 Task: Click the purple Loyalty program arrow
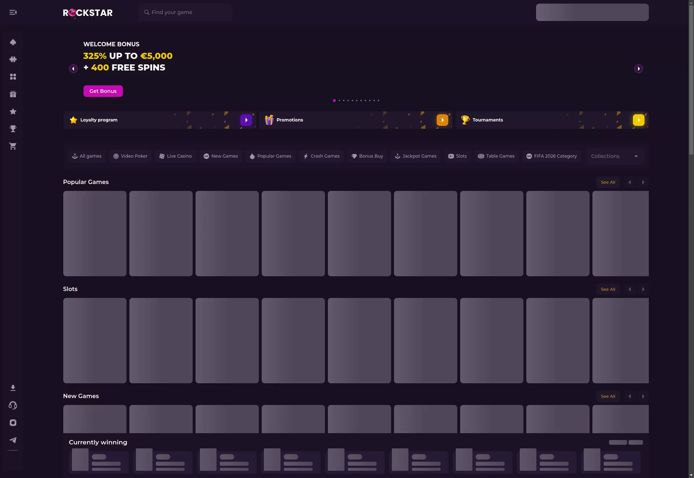click(246, 120)
